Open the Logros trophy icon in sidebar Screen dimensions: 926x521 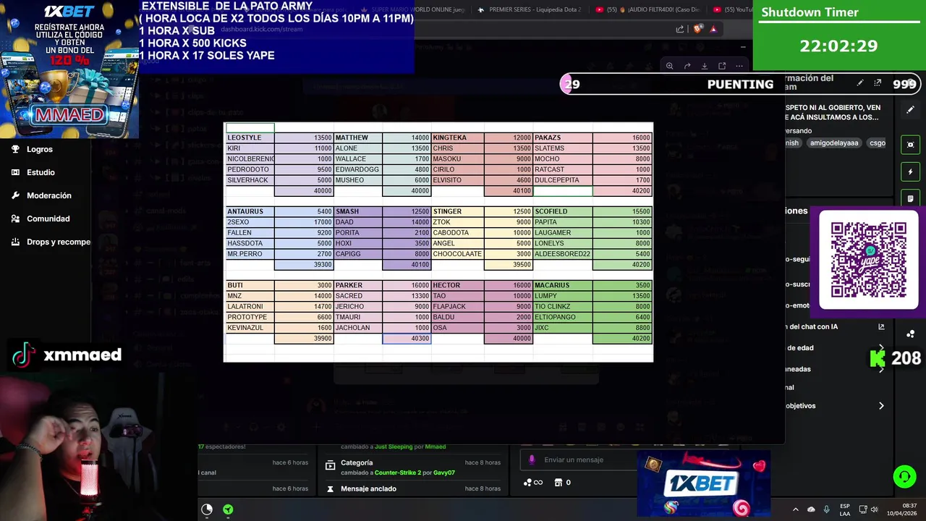[15, 149]
